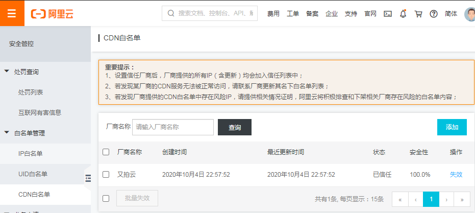Click the 100.0% security value
The height and width of the screenshot is (213, 475).
click(x=420, y=175)
